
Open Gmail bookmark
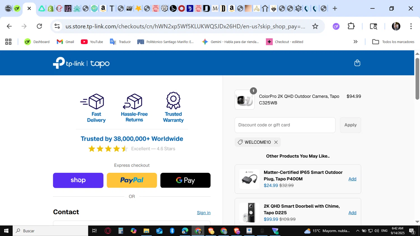(x=66, y=42)
